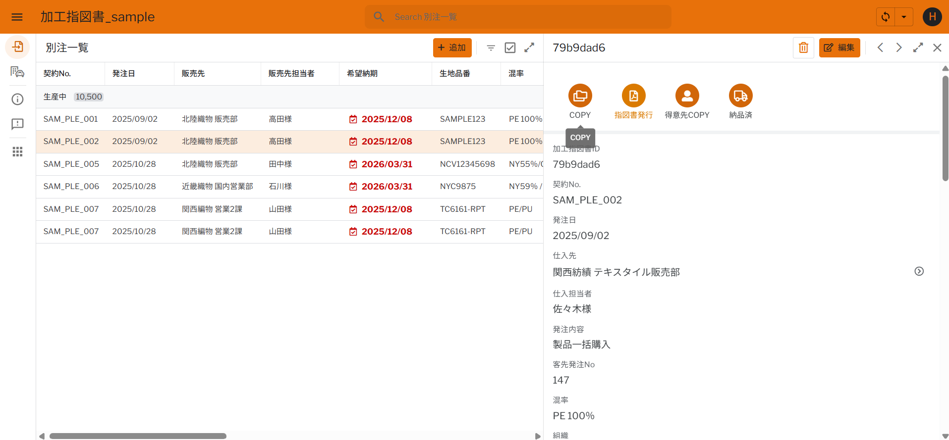This screenshot has width=949, height=440.
Task: Open the info icon in left sidebar
Action: (17, 99)
